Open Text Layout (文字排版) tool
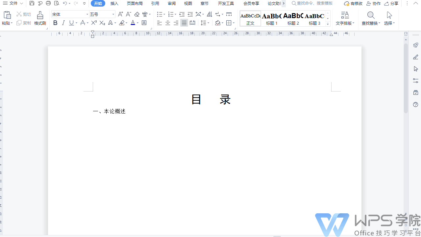The width and height of the screenshot is (421, 237). click(345, 18)
